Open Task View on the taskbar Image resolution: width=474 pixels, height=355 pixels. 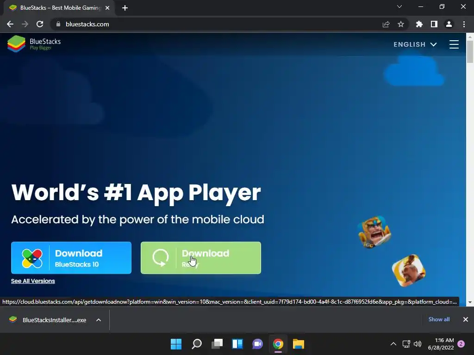coord(217,344)
